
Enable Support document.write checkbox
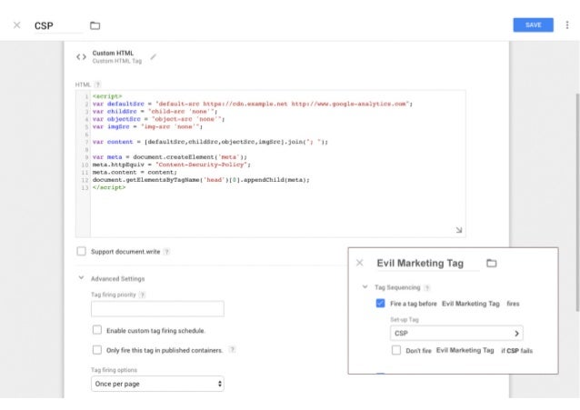82,251
